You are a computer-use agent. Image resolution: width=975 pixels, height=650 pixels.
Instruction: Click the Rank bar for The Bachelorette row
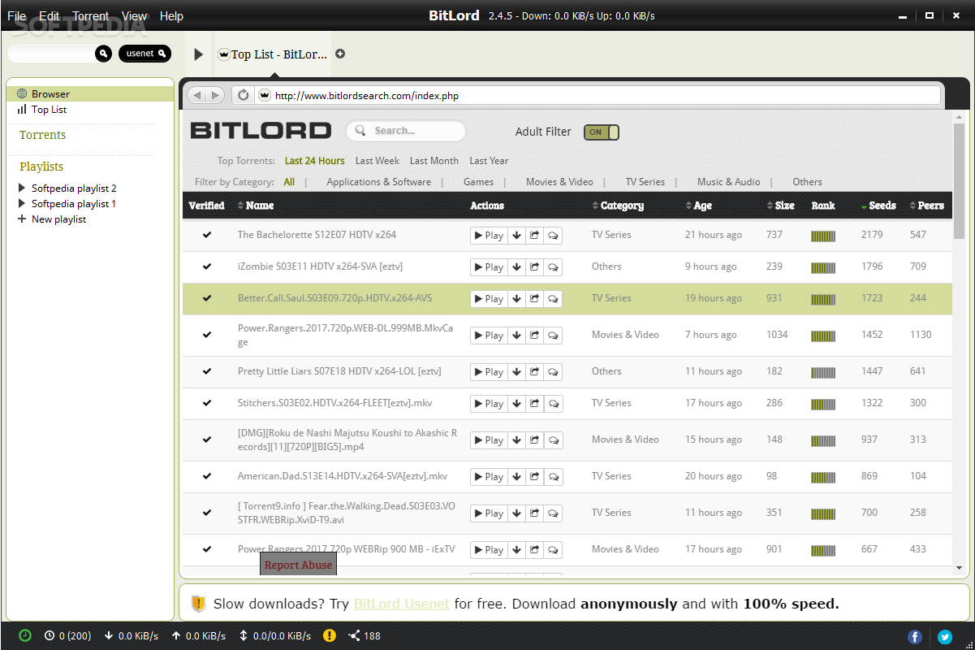pos(822,235)
